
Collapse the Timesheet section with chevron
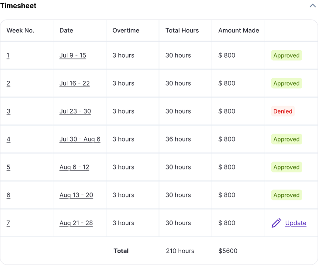click(312, 6)
